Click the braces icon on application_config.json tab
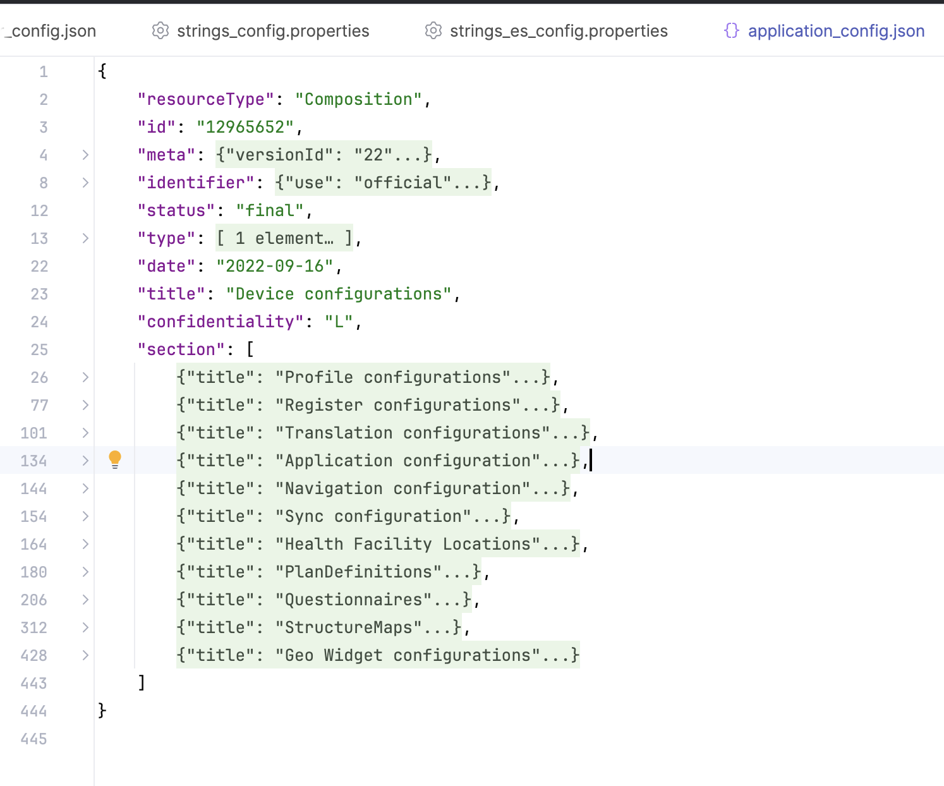The height and width of the screenshot is (786, 944). (731, 30)
